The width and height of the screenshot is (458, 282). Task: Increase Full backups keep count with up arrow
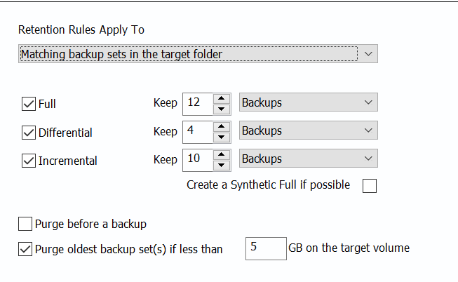pos(222,99)
